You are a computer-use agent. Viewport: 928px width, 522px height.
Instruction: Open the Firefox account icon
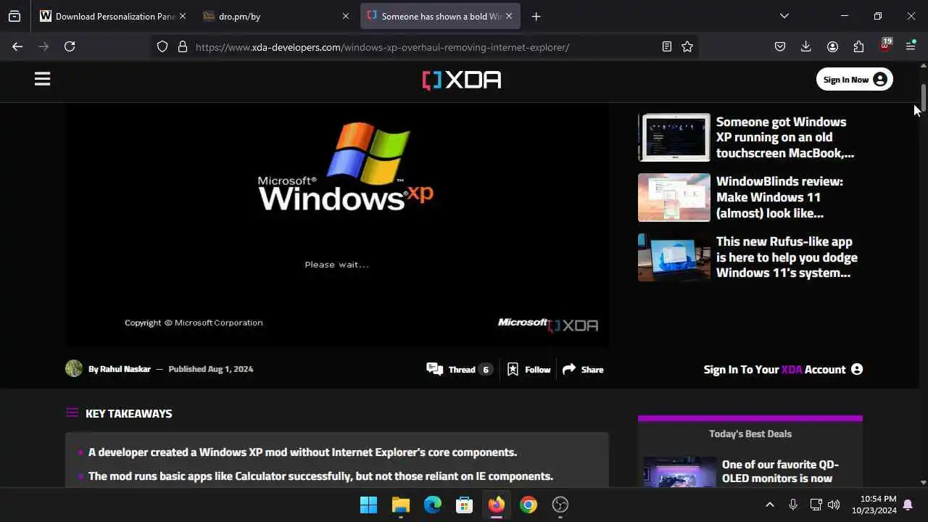(x=832, y=46)
